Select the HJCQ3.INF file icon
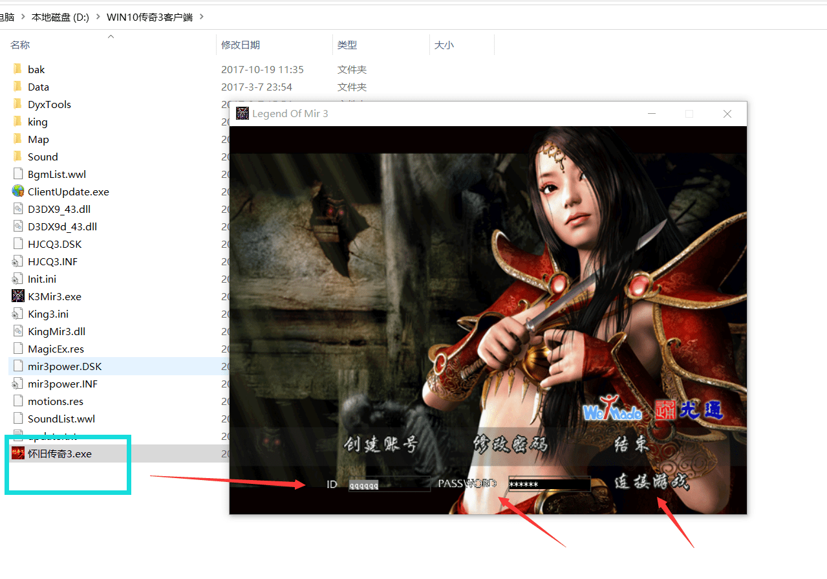 coord(17,261)
